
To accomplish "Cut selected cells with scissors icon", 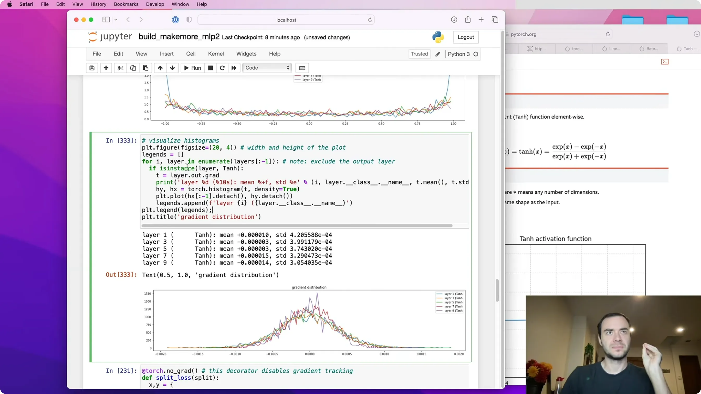I will [120, 68].
